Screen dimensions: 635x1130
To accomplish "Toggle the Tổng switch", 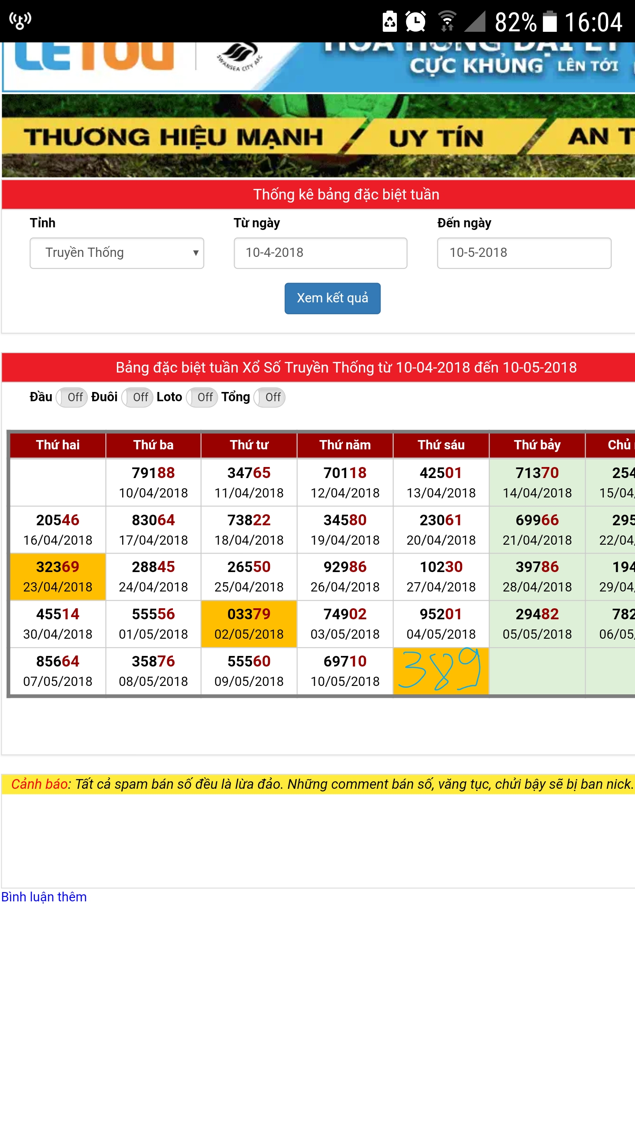I will click(269, 397).
